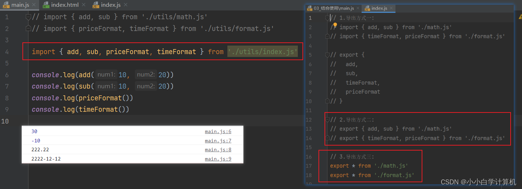Open the main.js:9 source link
522x189 pixels.
pos(218,159)
